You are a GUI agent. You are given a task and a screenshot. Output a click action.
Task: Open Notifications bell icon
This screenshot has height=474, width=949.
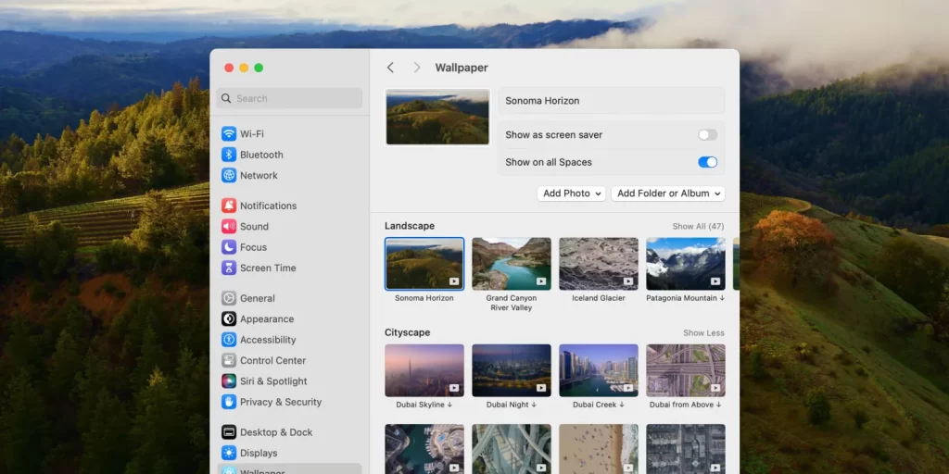click(x=229, y=206)
